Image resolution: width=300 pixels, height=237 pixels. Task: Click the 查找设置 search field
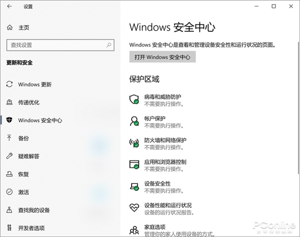click(x=60, y=45)
